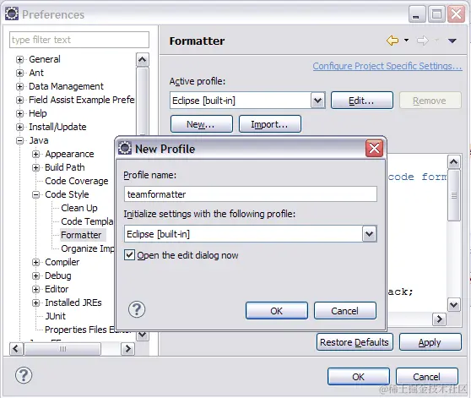Open the Active profile dropdown

[318, 101]
